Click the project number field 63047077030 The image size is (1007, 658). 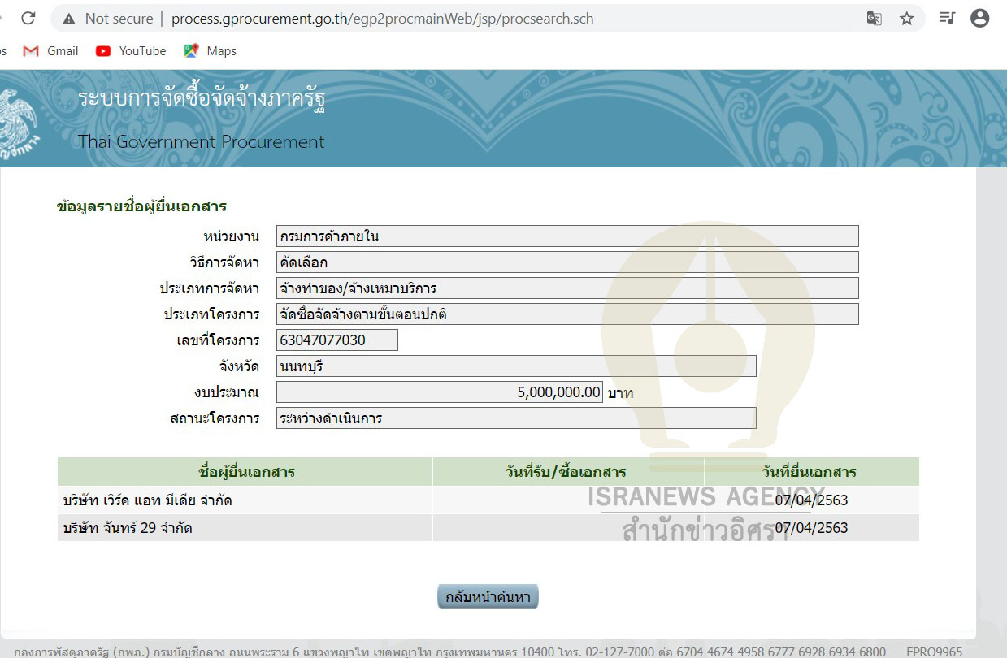click(336, 340)
